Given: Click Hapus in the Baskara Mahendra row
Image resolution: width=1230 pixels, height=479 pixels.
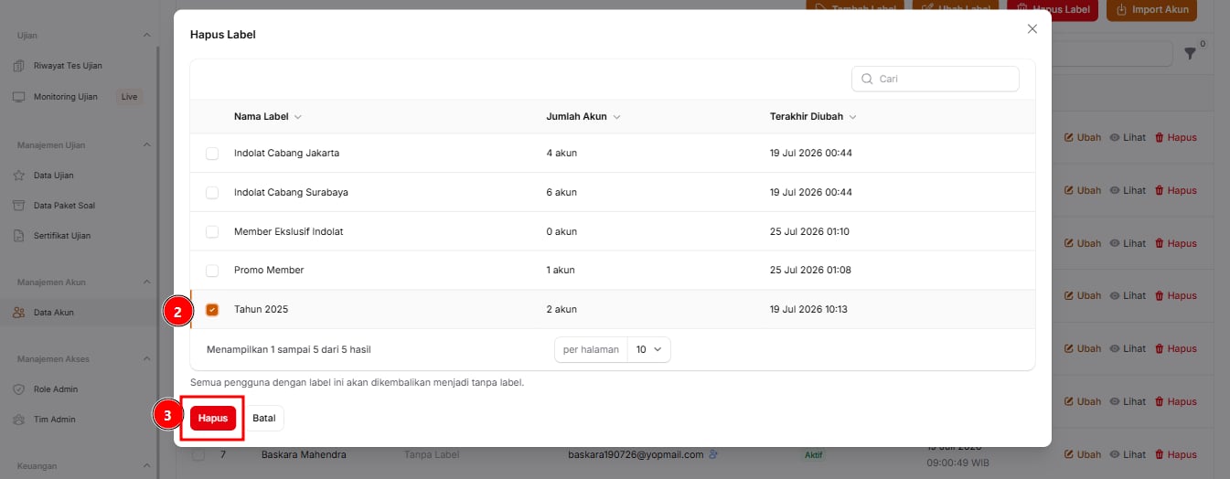Looking at the screenshot, I should [x=1175, y=454].
